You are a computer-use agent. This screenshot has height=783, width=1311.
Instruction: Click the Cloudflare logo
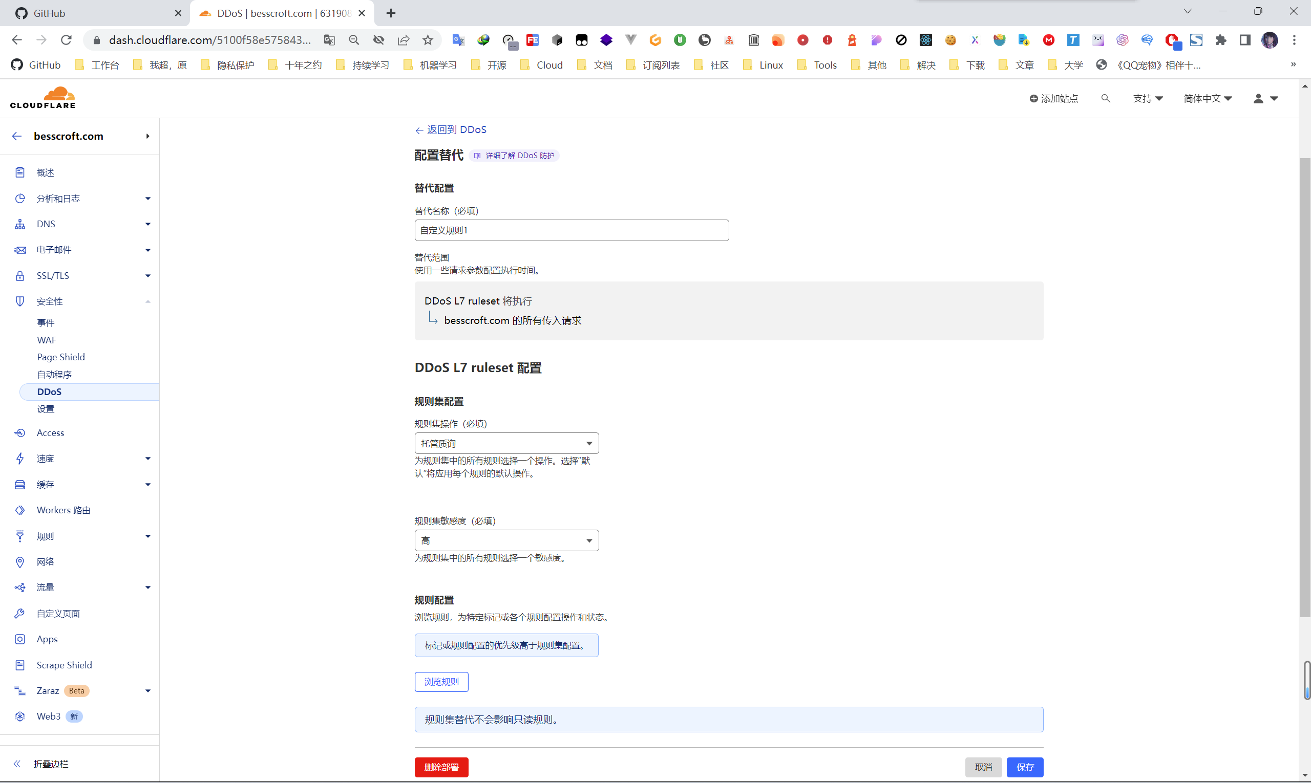tap(43, 98)
